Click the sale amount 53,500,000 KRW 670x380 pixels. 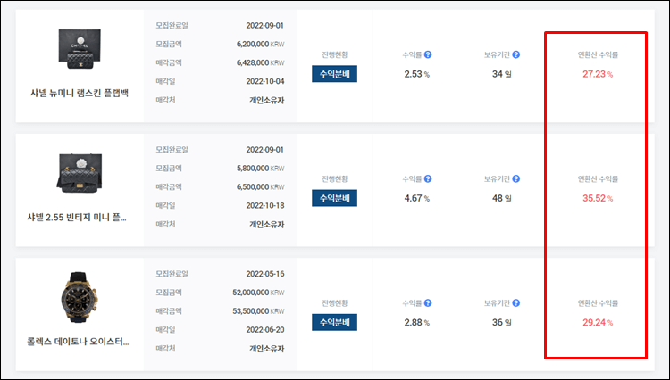click(x=258, y=311)
